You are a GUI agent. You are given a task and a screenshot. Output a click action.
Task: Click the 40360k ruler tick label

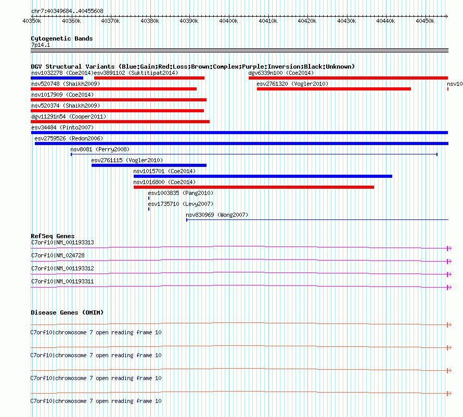click(71, 21)
